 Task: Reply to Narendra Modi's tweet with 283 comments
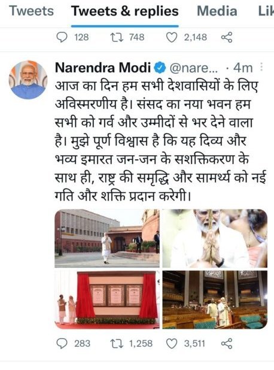point(62,343)
